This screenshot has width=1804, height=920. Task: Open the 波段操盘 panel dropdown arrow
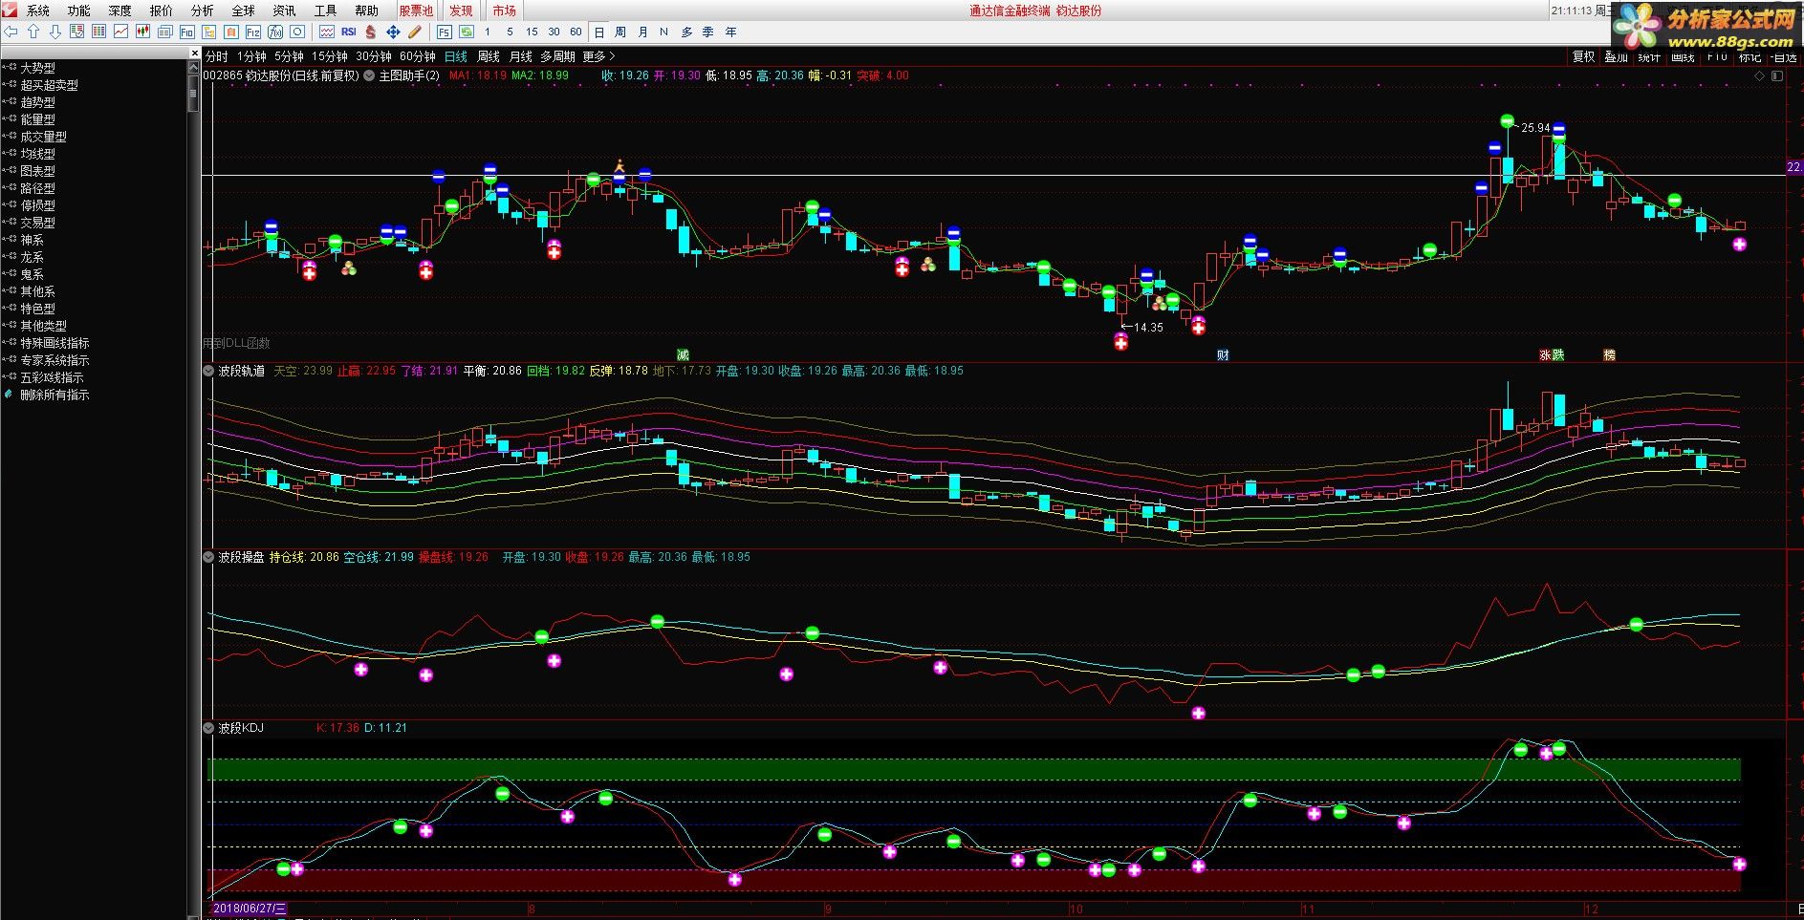click(x=208, y=557)
